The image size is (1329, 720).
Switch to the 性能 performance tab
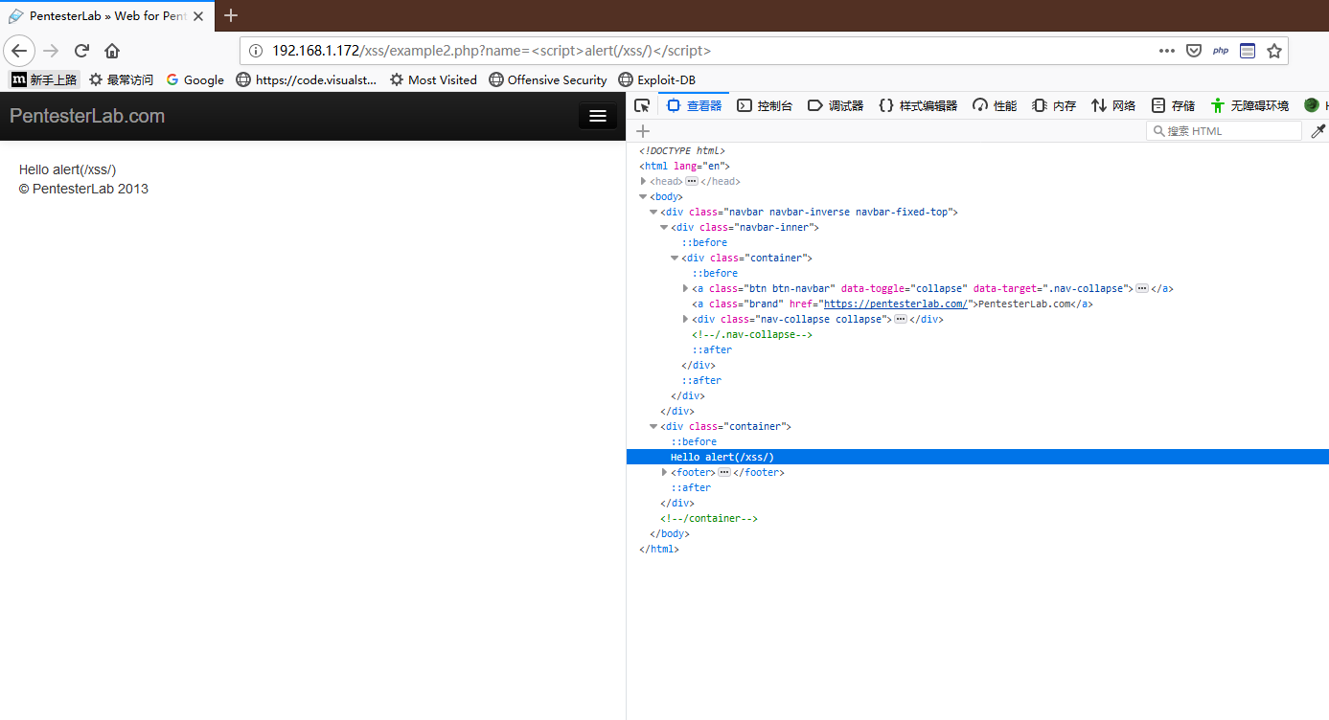(x=995, y=105)
